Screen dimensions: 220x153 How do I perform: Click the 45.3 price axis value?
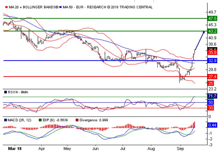212,25
